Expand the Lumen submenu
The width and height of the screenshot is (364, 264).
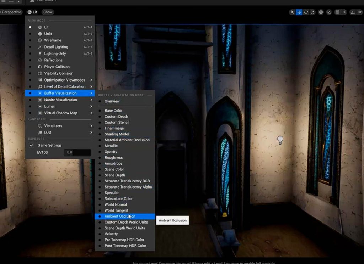click(50, 106)
